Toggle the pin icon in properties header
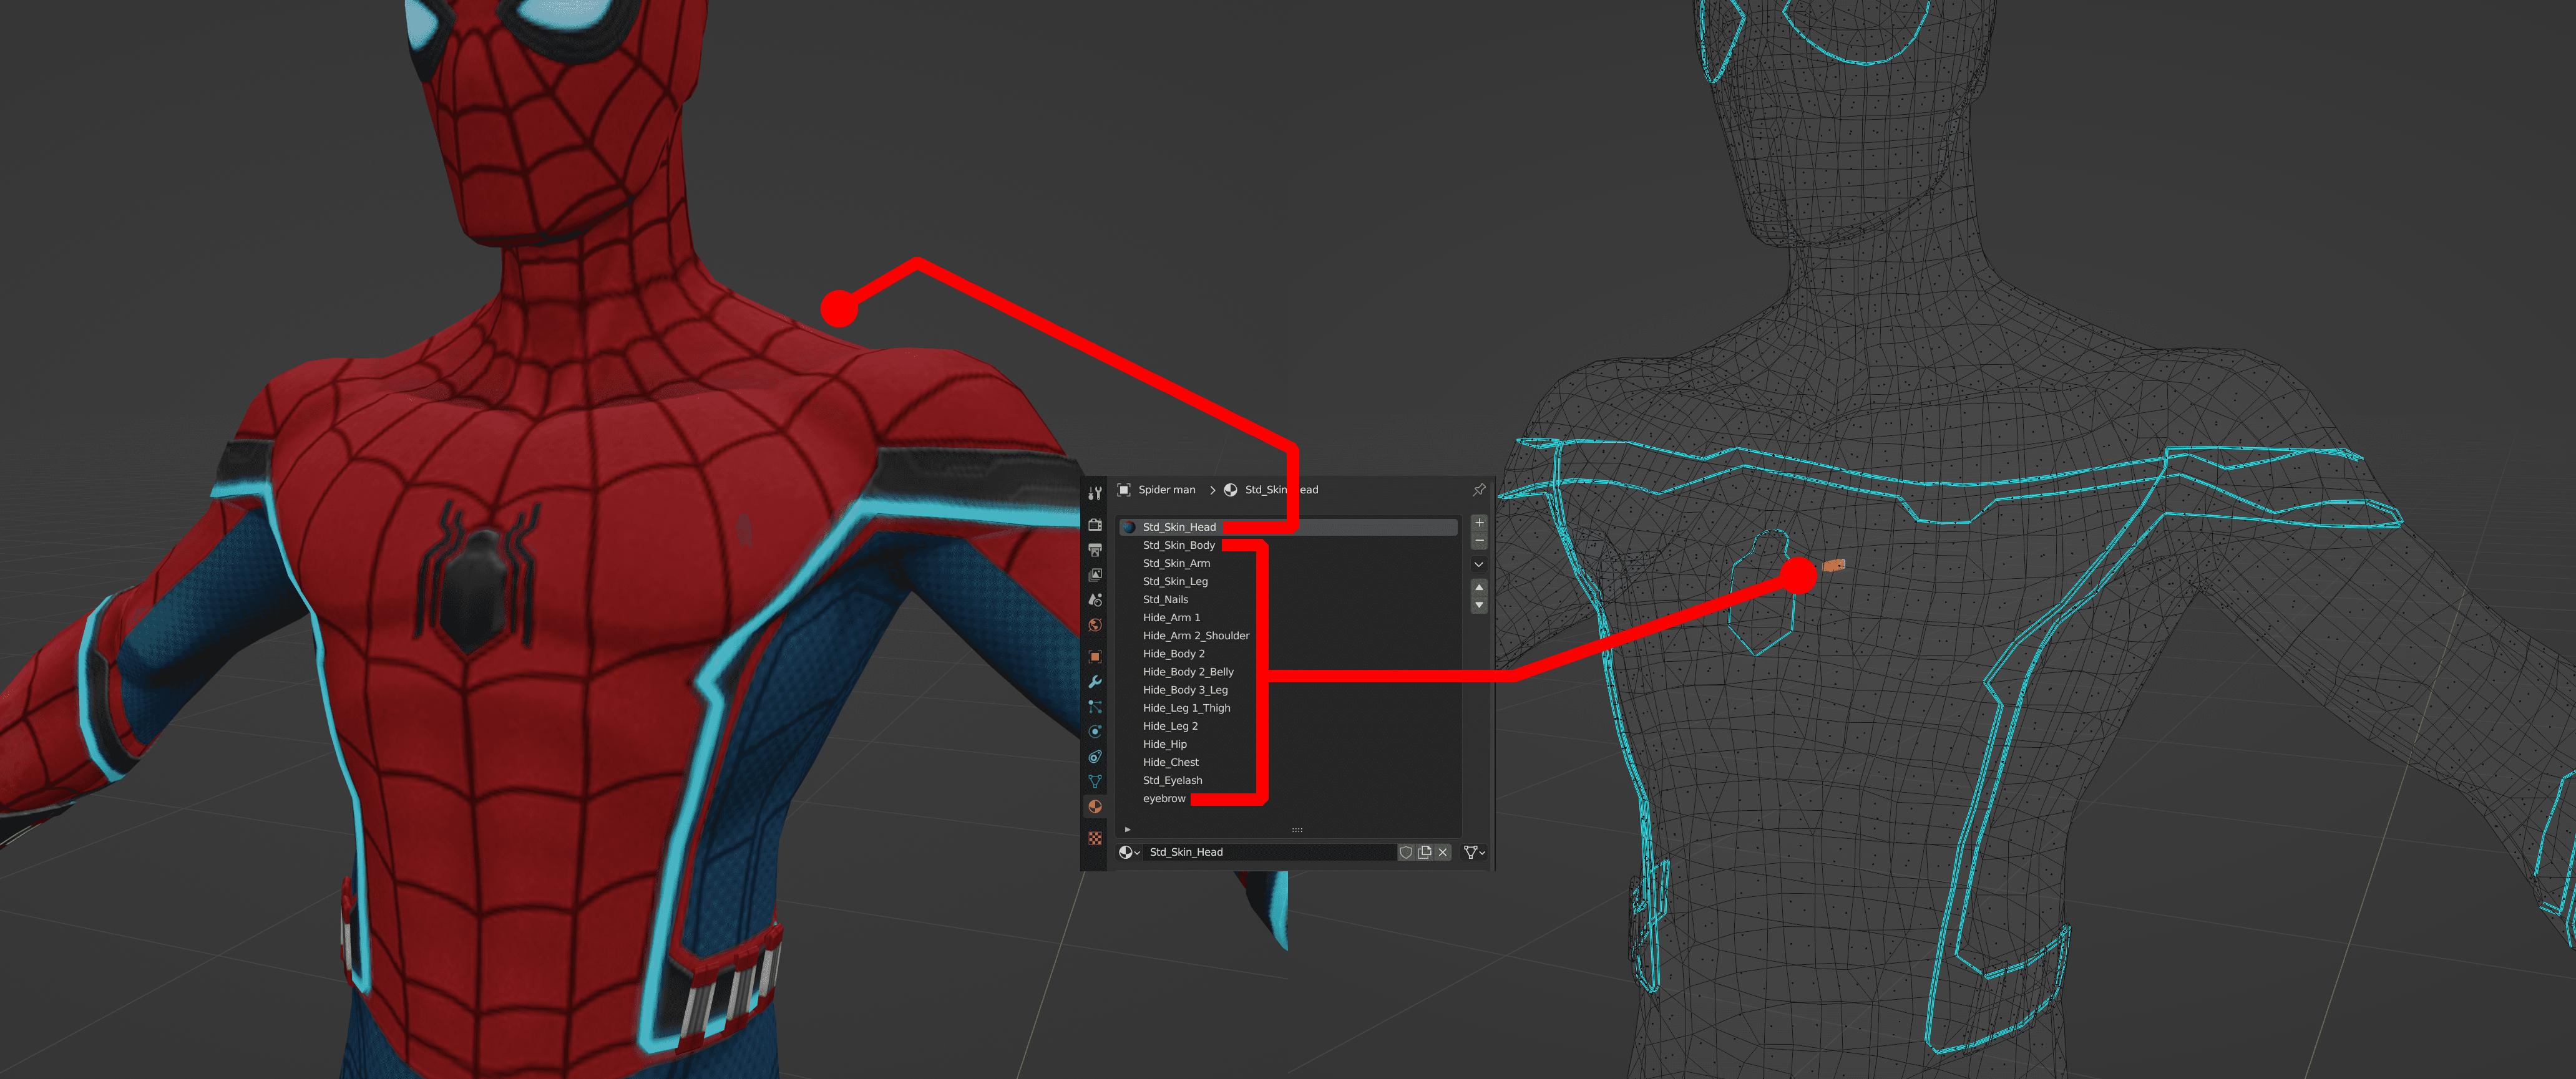The width and height of the screenshot is (2576, 1079). pyautogui.click(x=1479, y=490)
